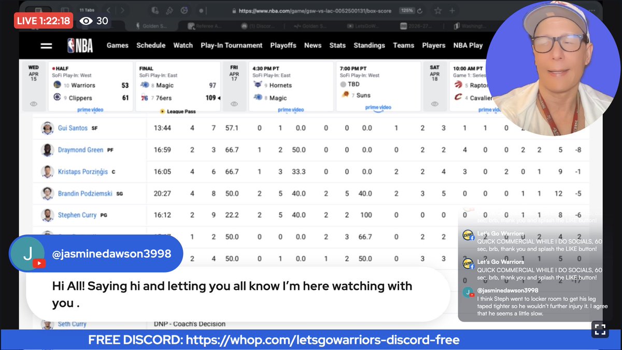Open the Watch nav item
Screen dimensions: 622x350
pos(183,45)
